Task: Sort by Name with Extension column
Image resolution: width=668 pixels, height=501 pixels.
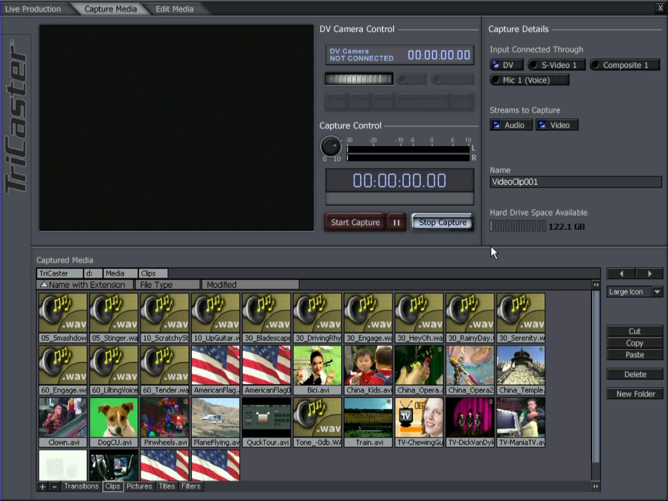Action: 85,285
